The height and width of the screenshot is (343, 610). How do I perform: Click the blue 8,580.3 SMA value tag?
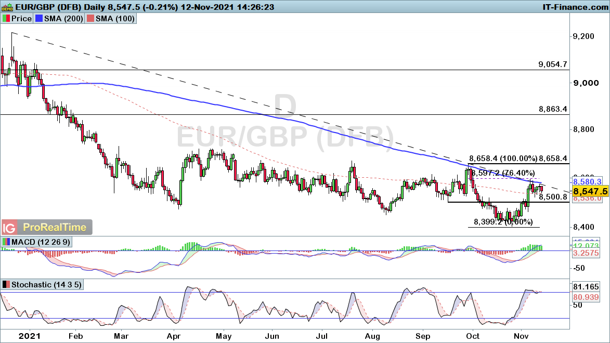(587, 181)
